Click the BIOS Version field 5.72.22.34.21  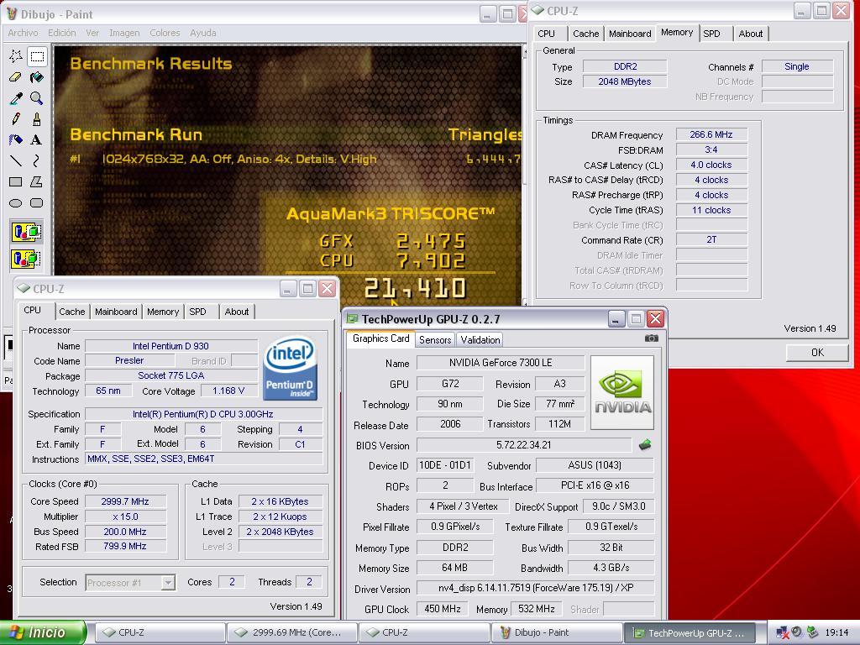tap(524, 445)
